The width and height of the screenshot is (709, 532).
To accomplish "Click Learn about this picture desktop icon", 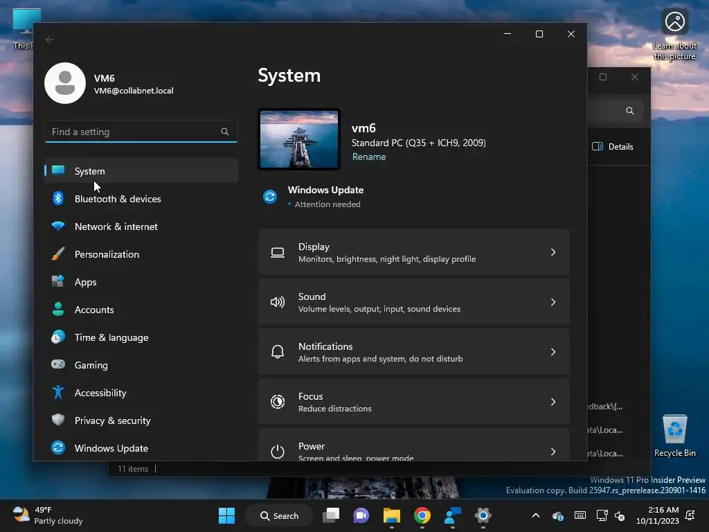I will pyautogui.click(x=674, y=35).
